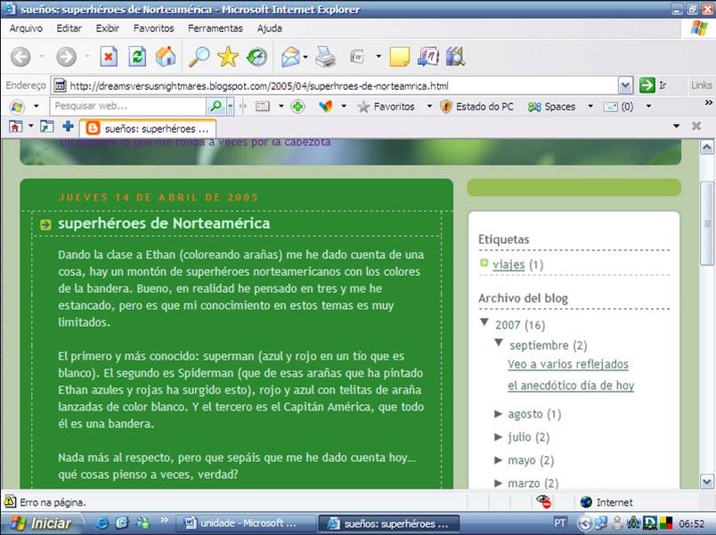Image resolution: width=716 pixels, height=535 pixels.
Task: Open the Favoritos menu
Action: (153, 28)
